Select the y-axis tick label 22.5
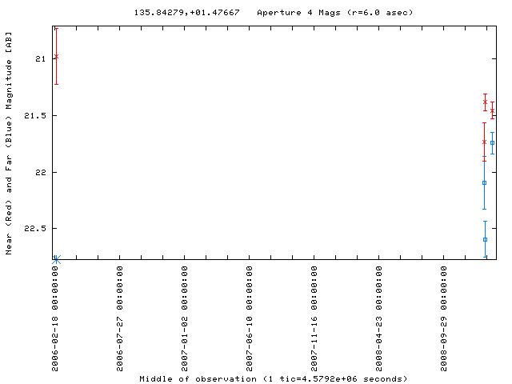This screenshot has width=512, height=384. [35, 228]
